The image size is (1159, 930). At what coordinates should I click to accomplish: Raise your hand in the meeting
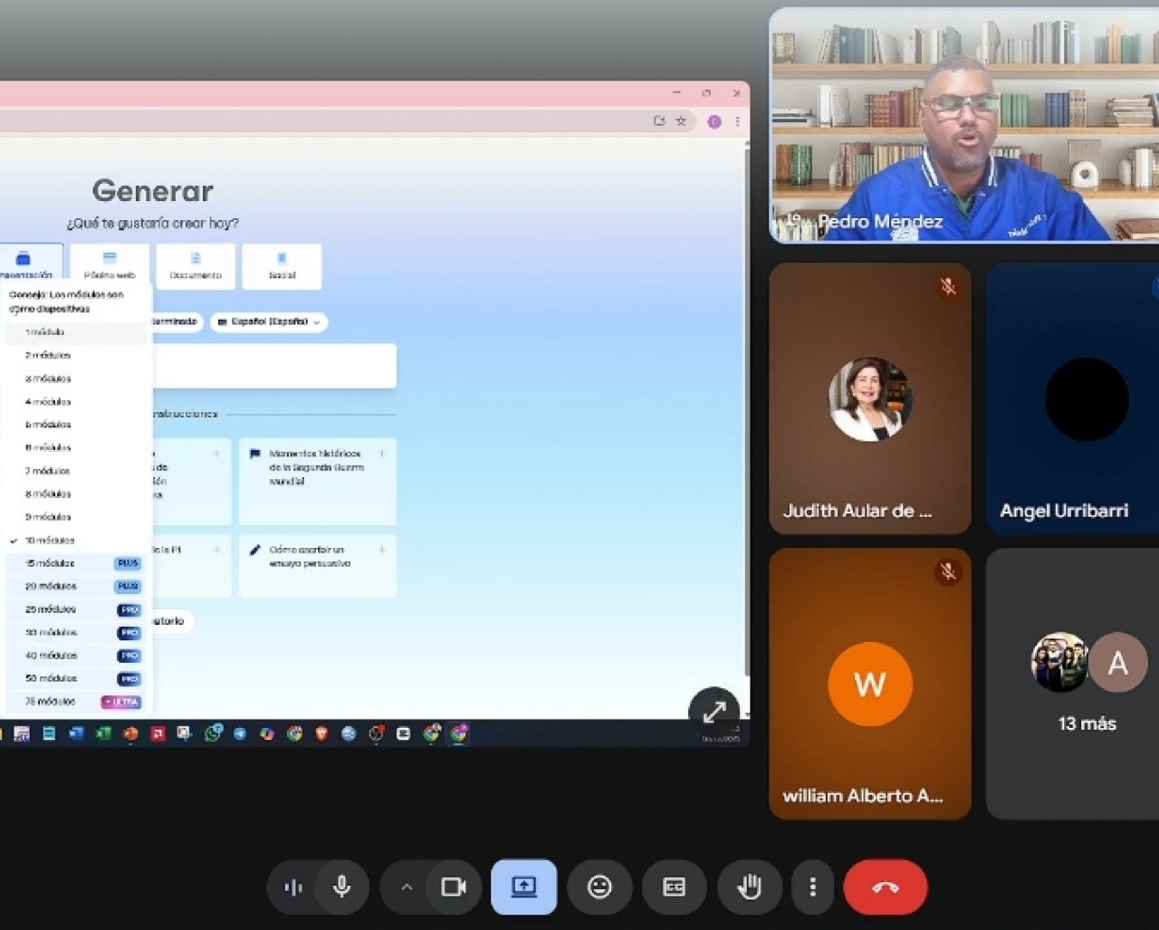point(749,887)
